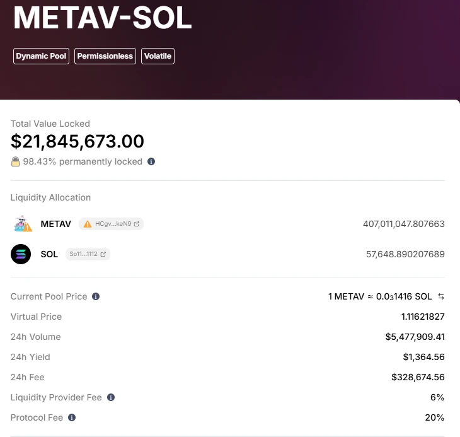Click the Protocol Fee info icon
This screenshot has height=437, width=460.
tap(72, 417)
